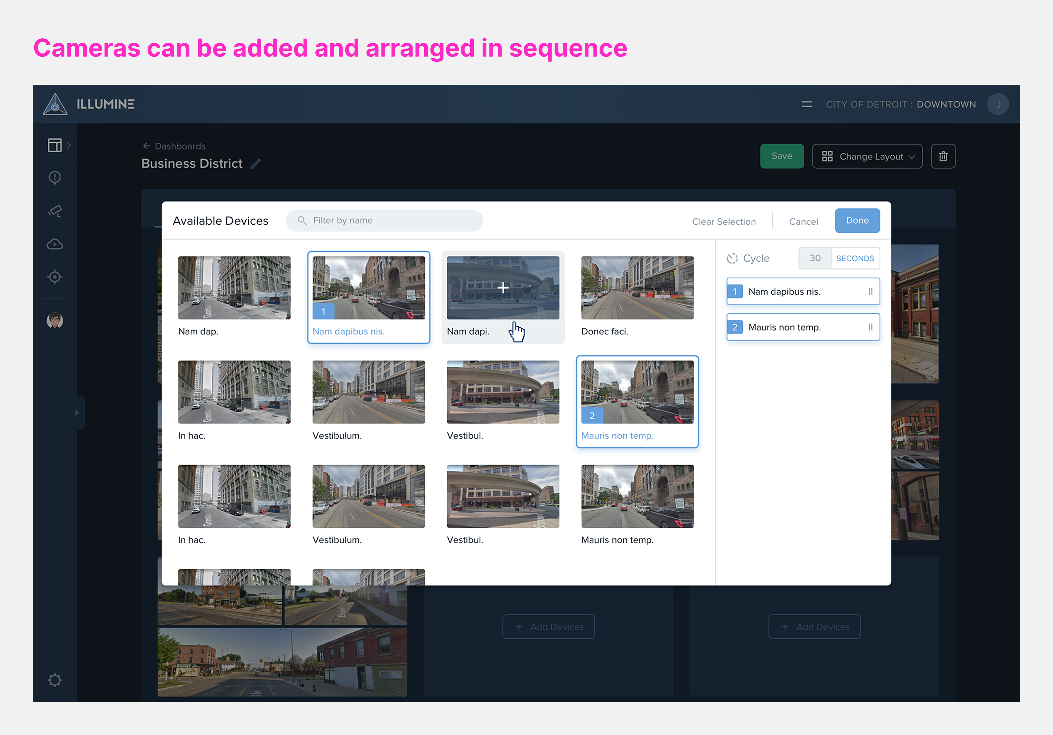
Task: Click the 30 cycle duration field
Action: pyautogui.click(x=814, y=258)
